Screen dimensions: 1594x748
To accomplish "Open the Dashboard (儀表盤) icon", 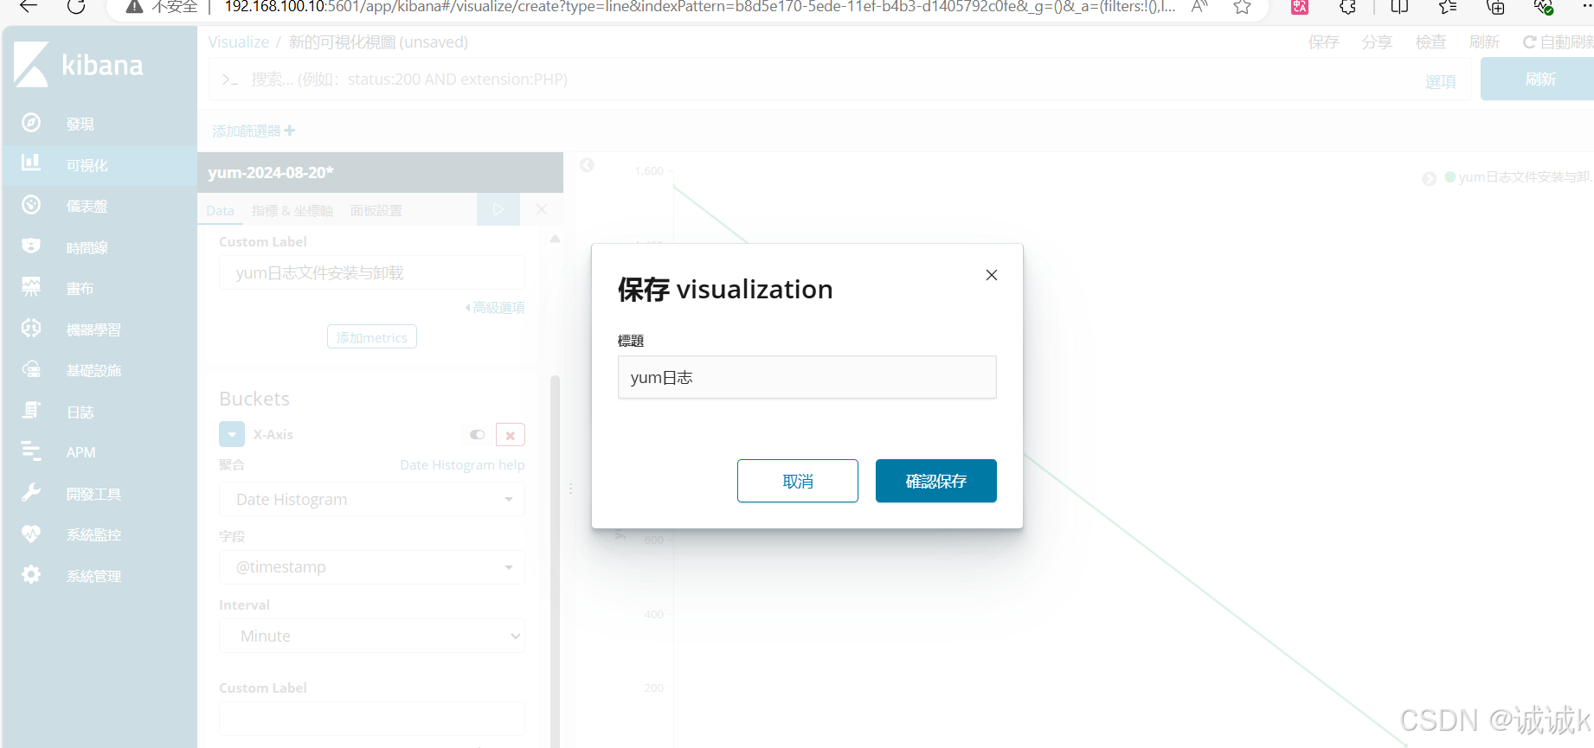I will 31,205.
